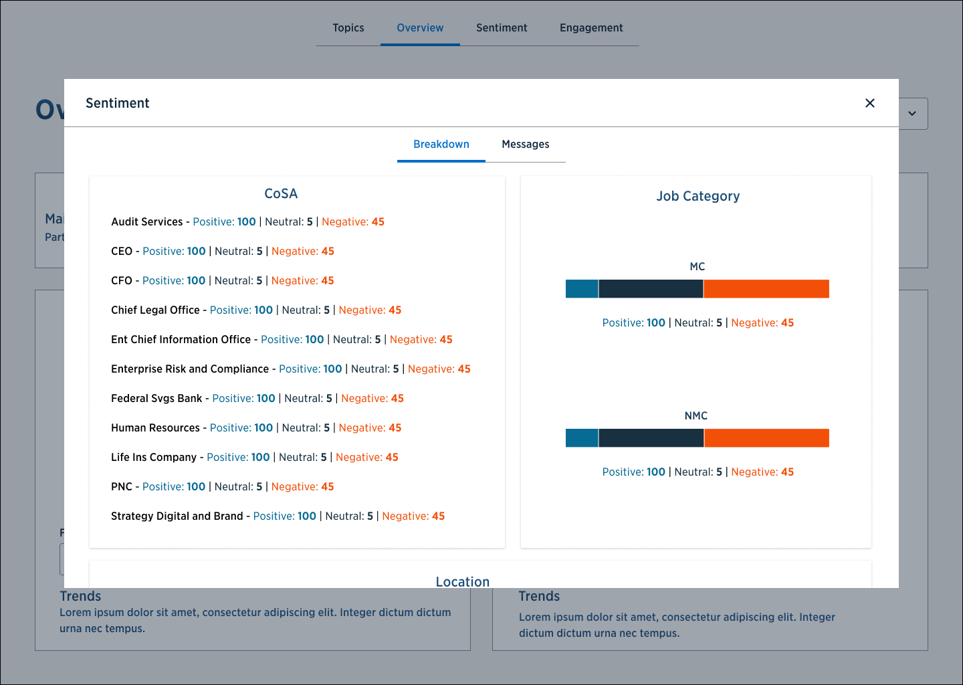Select the Human Resources row
The width and height of the screenshot is (963, 685).
coord(256,428)
